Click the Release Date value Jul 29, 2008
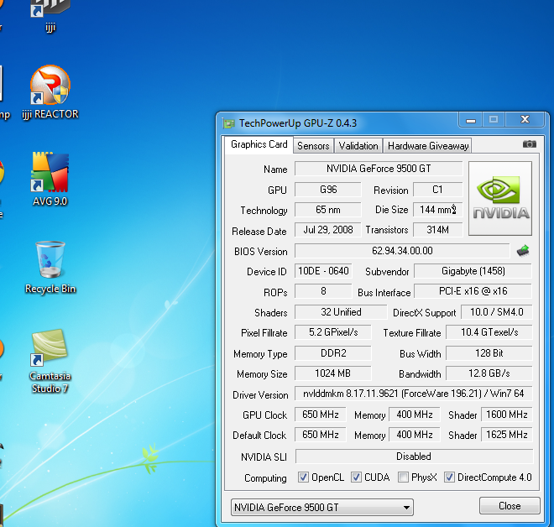 click(328, 230)
